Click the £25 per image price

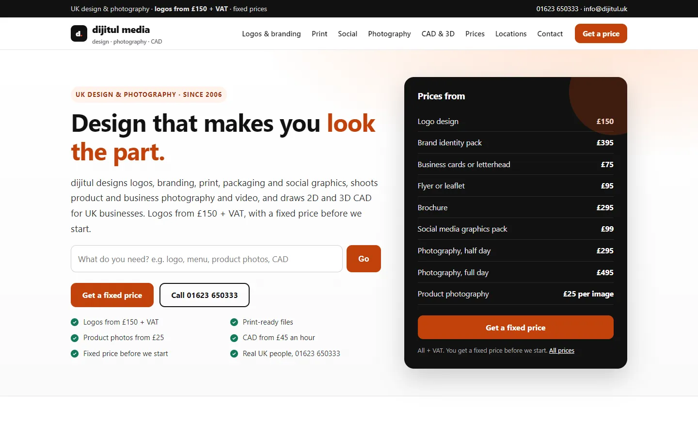point(588,294)
